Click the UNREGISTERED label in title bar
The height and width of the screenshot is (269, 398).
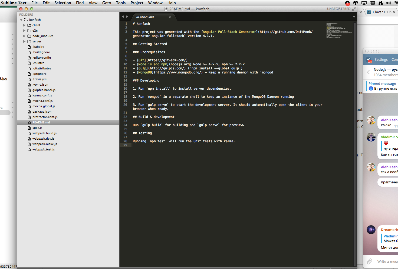tap(339, 9)
